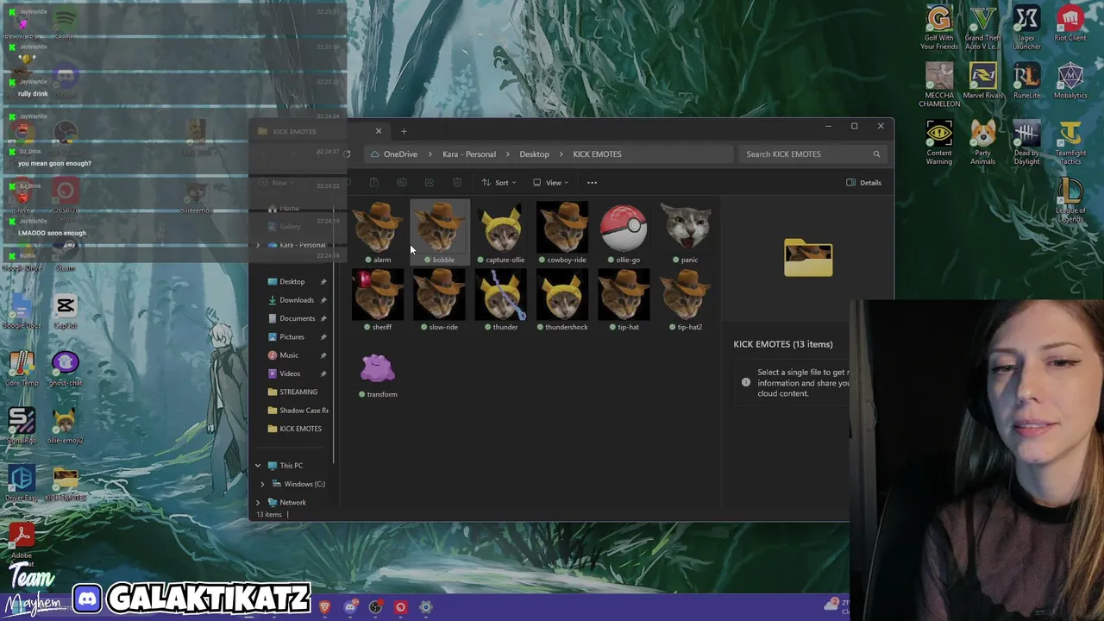Select the slow-ride emote file
The height and width of the screenshot is (621, 1104).
point(440,300)
